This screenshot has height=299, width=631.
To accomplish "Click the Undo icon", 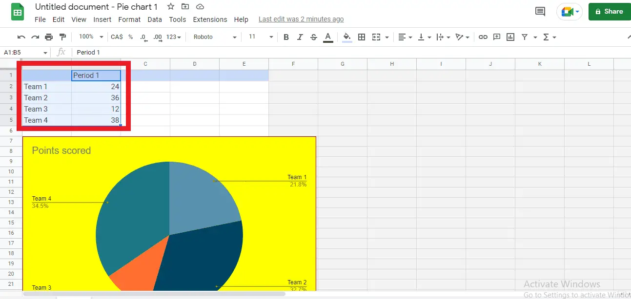I will [20, 37].
